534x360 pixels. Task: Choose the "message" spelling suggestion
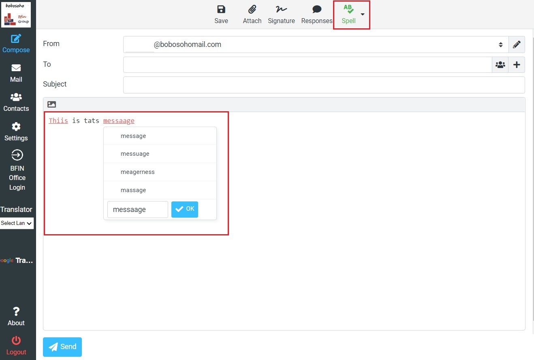(x=133, y=136)
